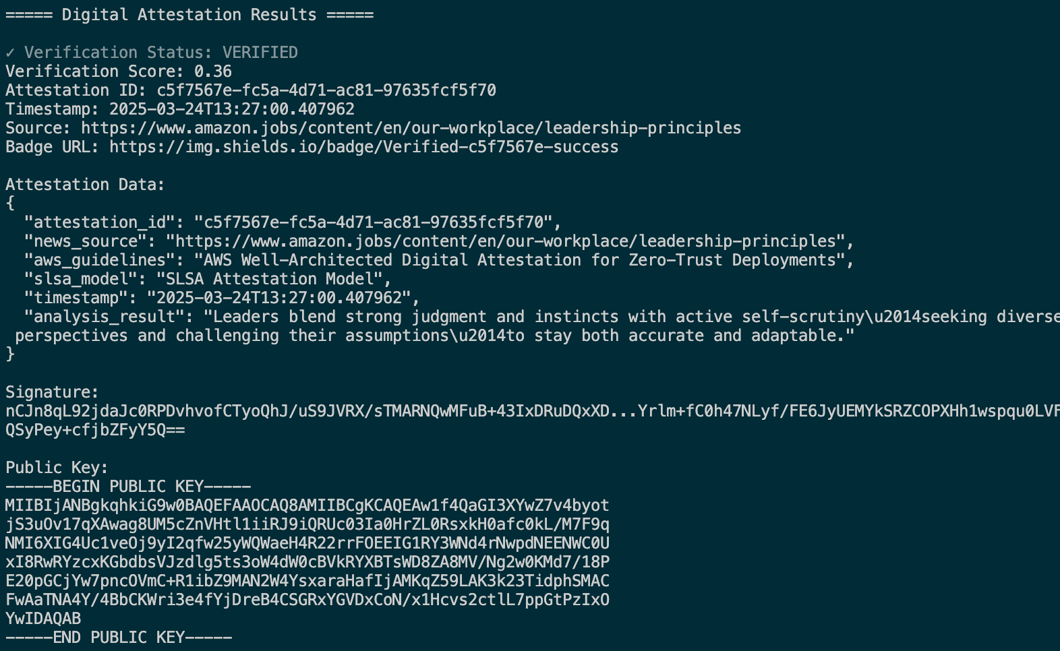Click the Attestation Data heading
Viewport: 1060px width, 651px height.
[x=86, y=185]
